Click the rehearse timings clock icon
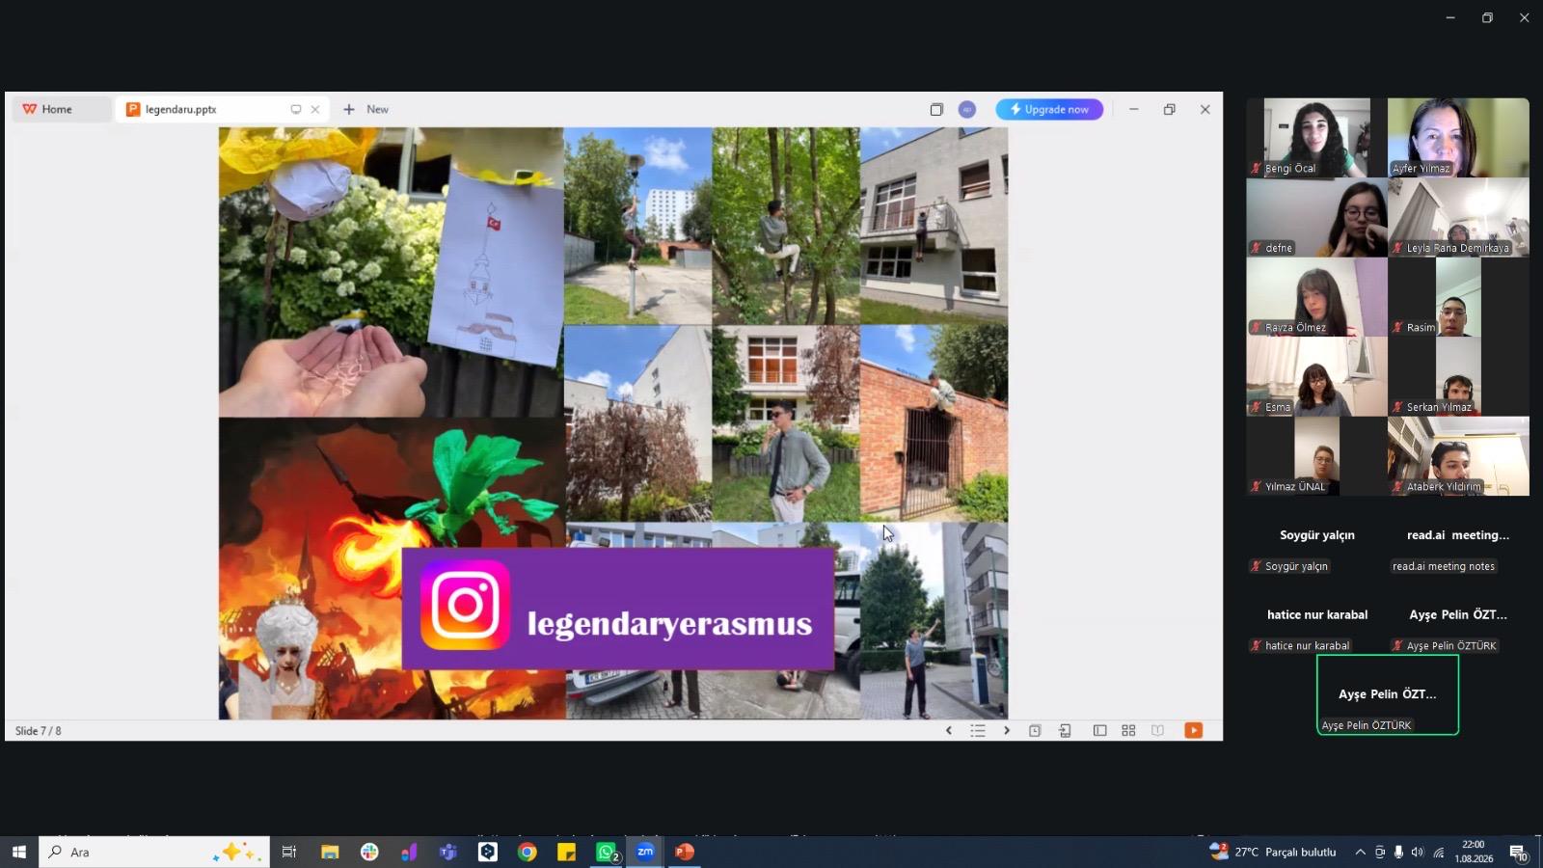1543x868 pixels. (x=1035, y=730)
